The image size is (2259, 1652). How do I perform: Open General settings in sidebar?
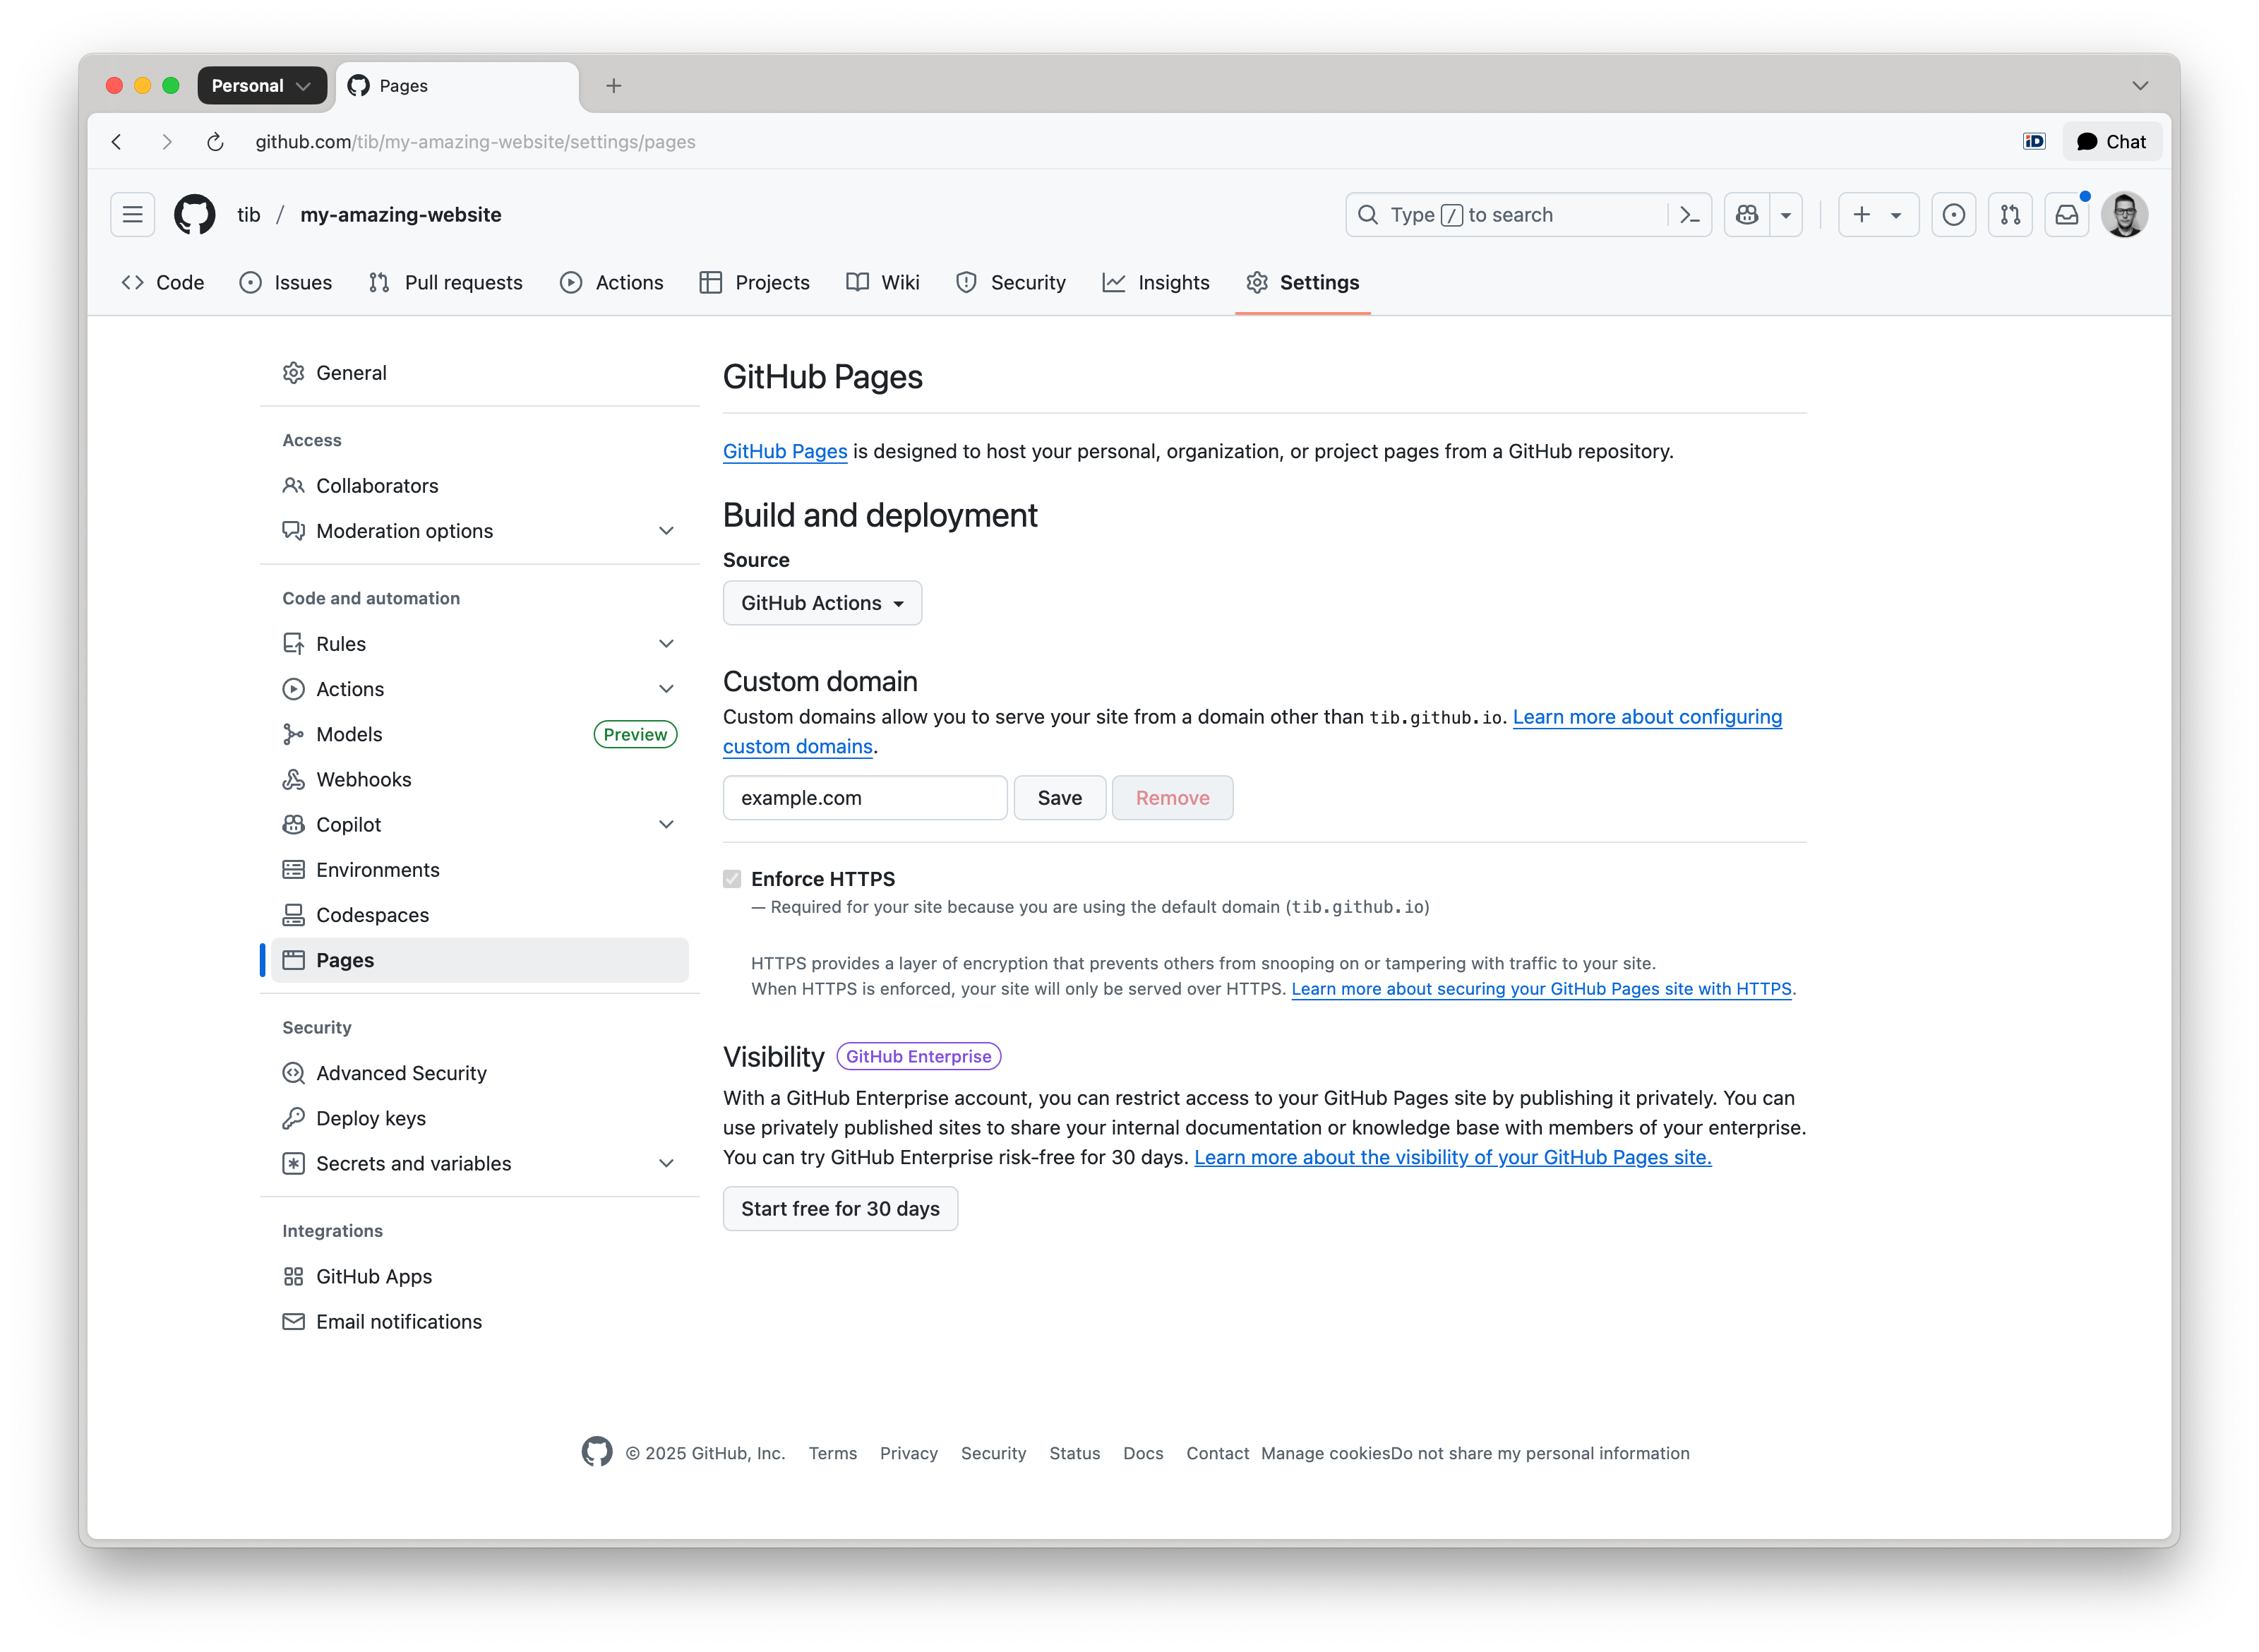click(480, 373)
